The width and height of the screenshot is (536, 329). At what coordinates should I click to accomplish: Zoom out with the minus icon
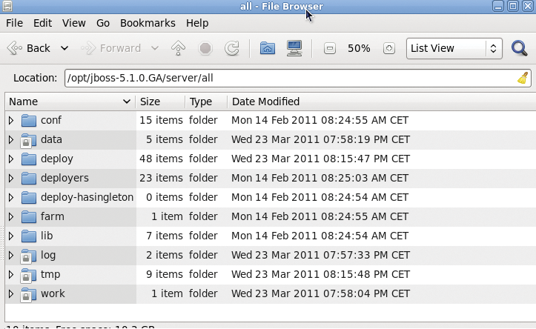pos(329,48)
